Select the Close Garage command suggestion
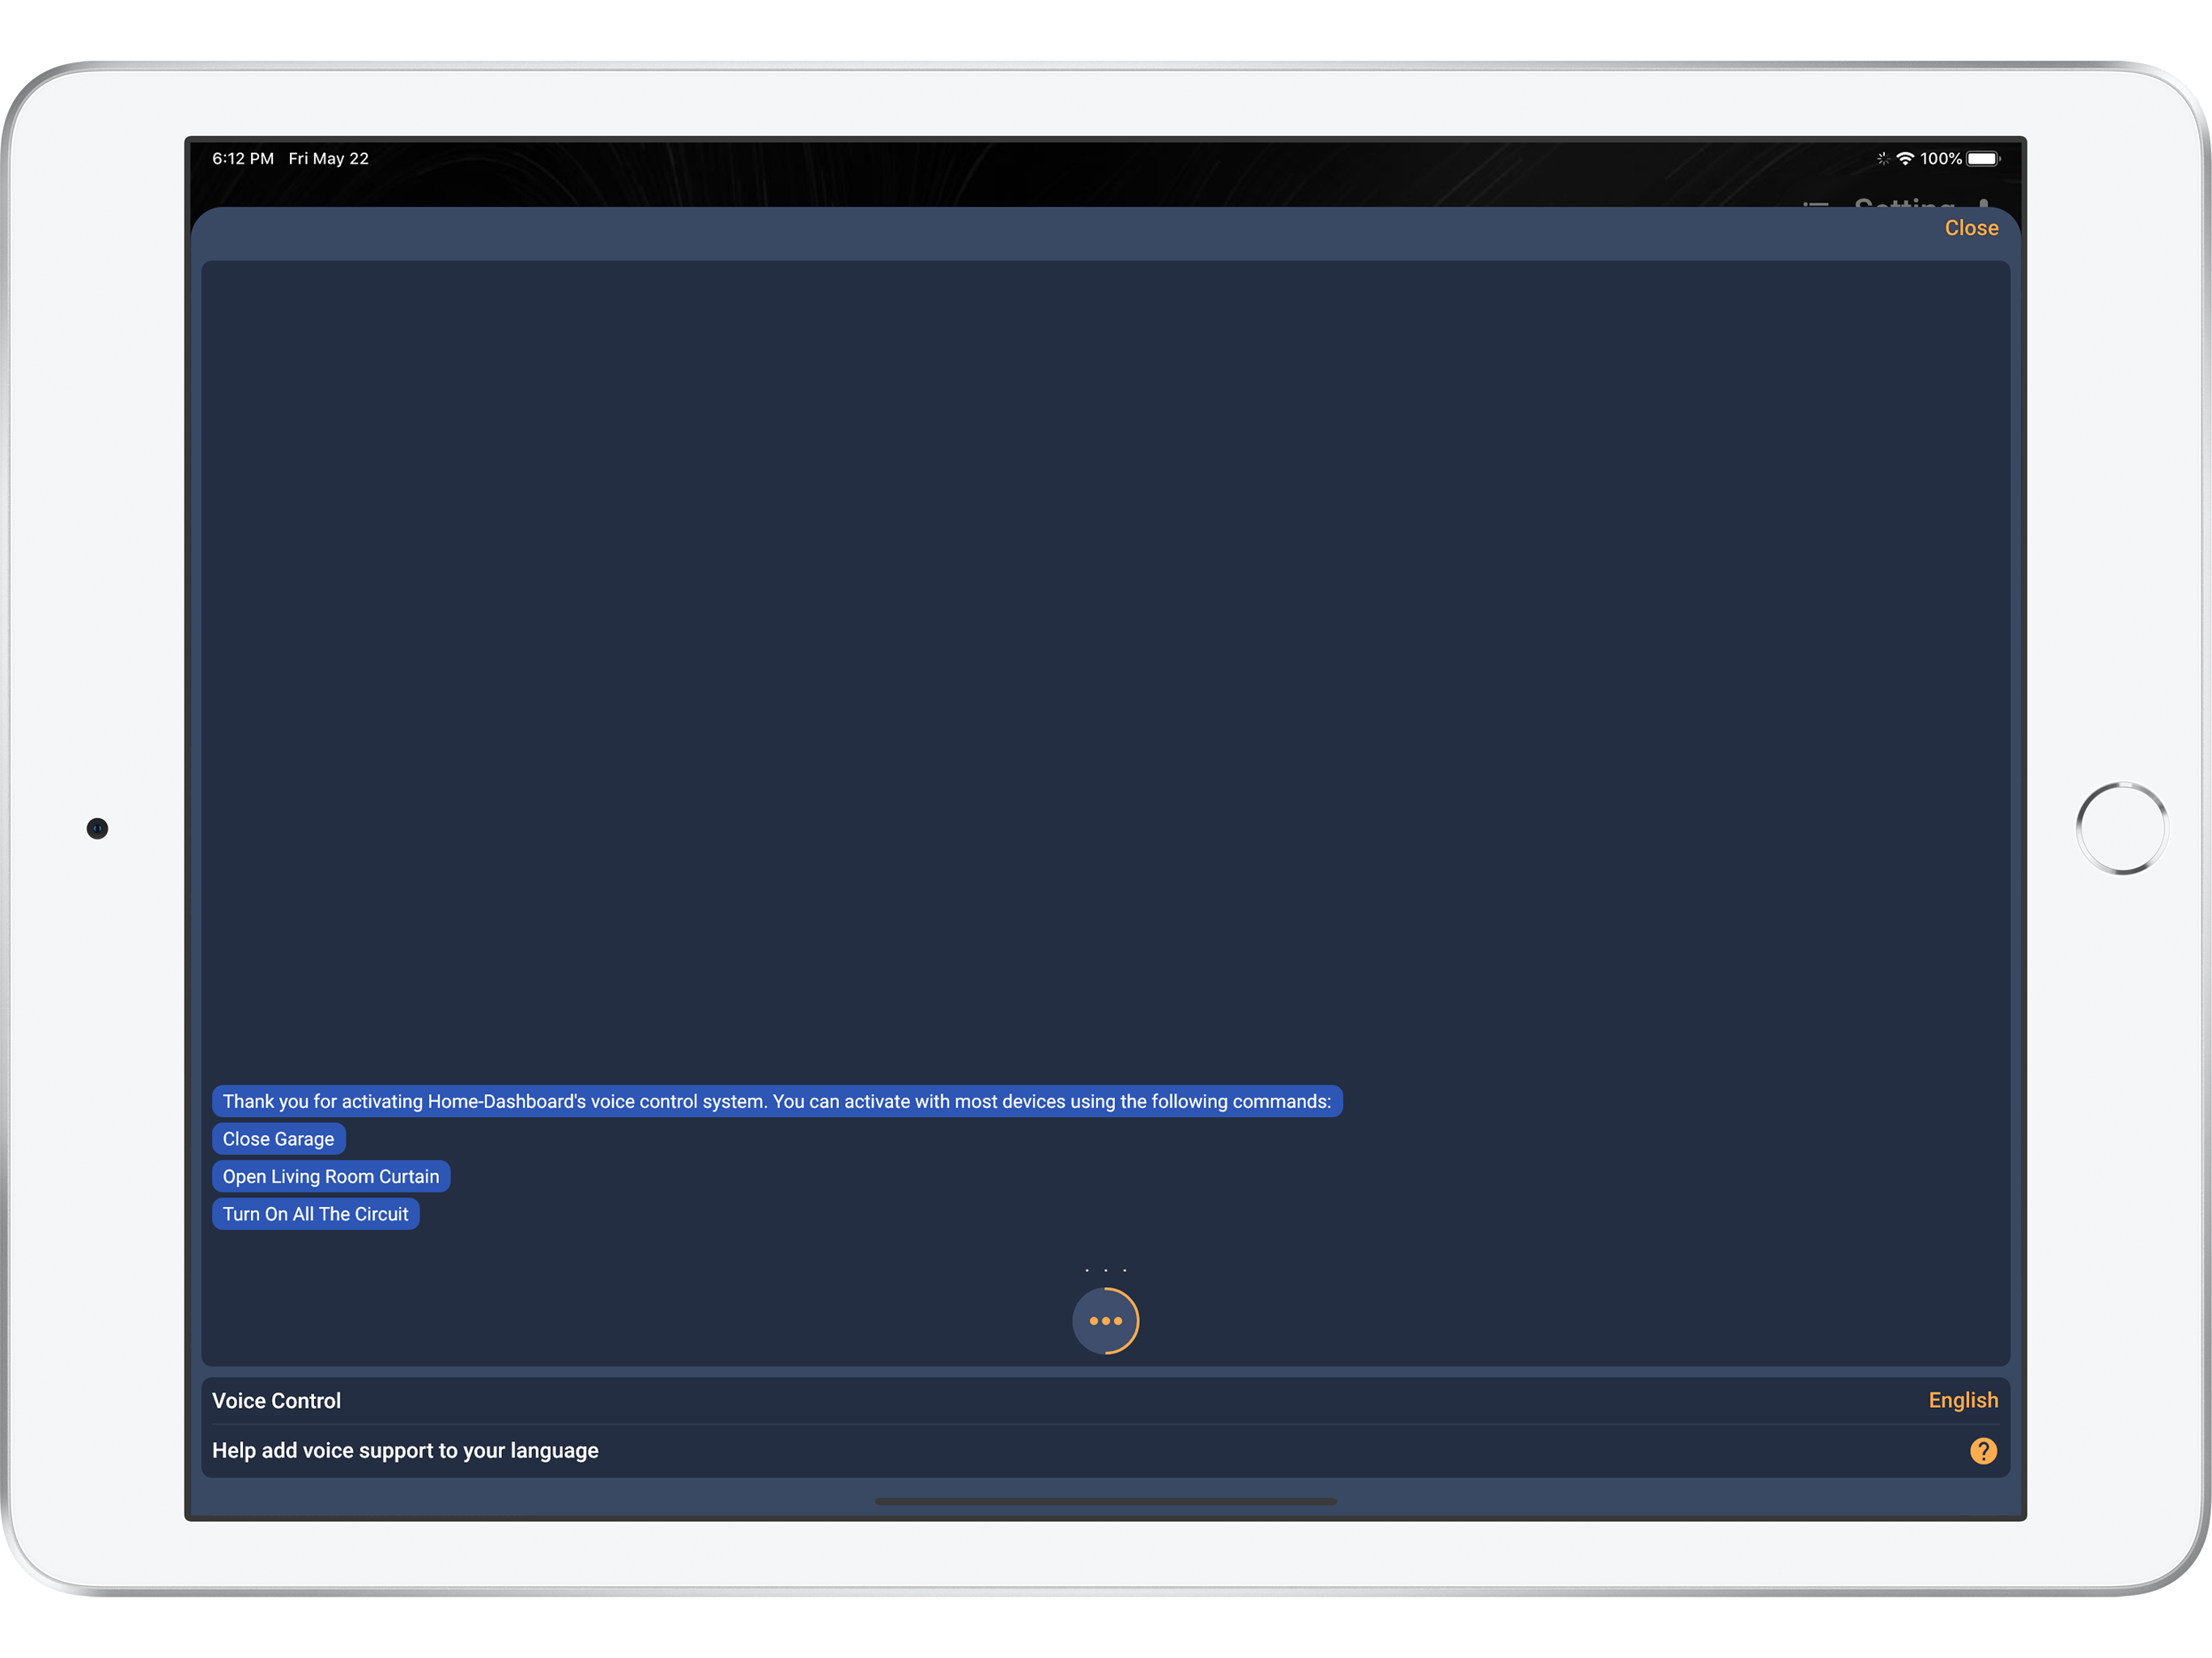The height and width of the screenshot is (1658, 2212). (279, 1138)
